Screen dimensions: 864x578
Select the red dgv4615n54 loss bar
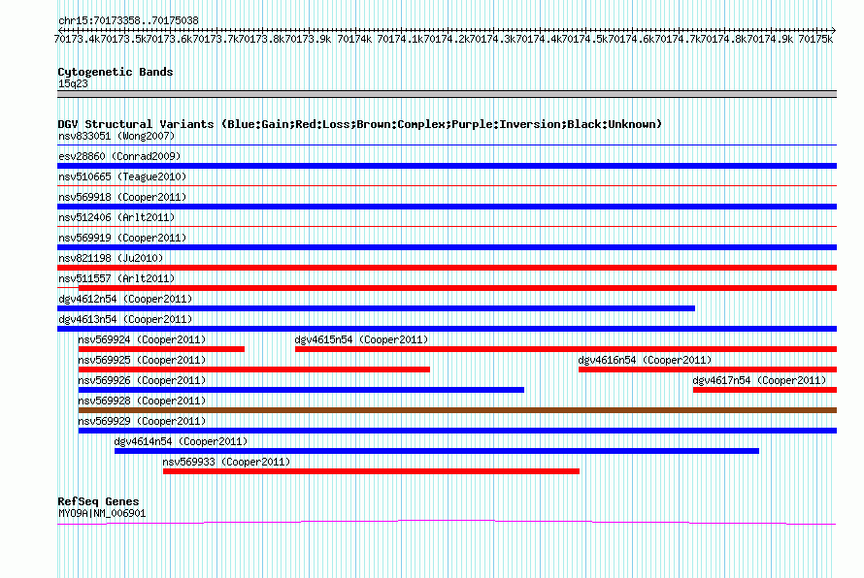tap(566, 349)
